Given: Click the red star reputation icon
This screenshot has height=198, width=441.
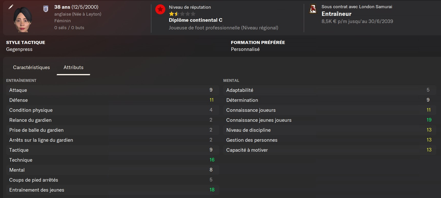Looking at the screenshot, I should point(160,10).
